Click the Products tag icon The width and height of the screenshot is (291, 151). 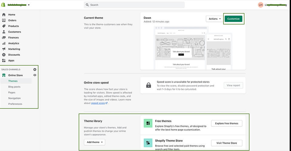(x=4, y=26)
